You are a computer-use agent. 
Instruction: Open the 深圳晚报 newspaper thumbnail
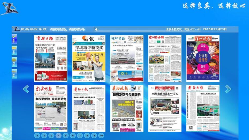[x=202, y=58]
